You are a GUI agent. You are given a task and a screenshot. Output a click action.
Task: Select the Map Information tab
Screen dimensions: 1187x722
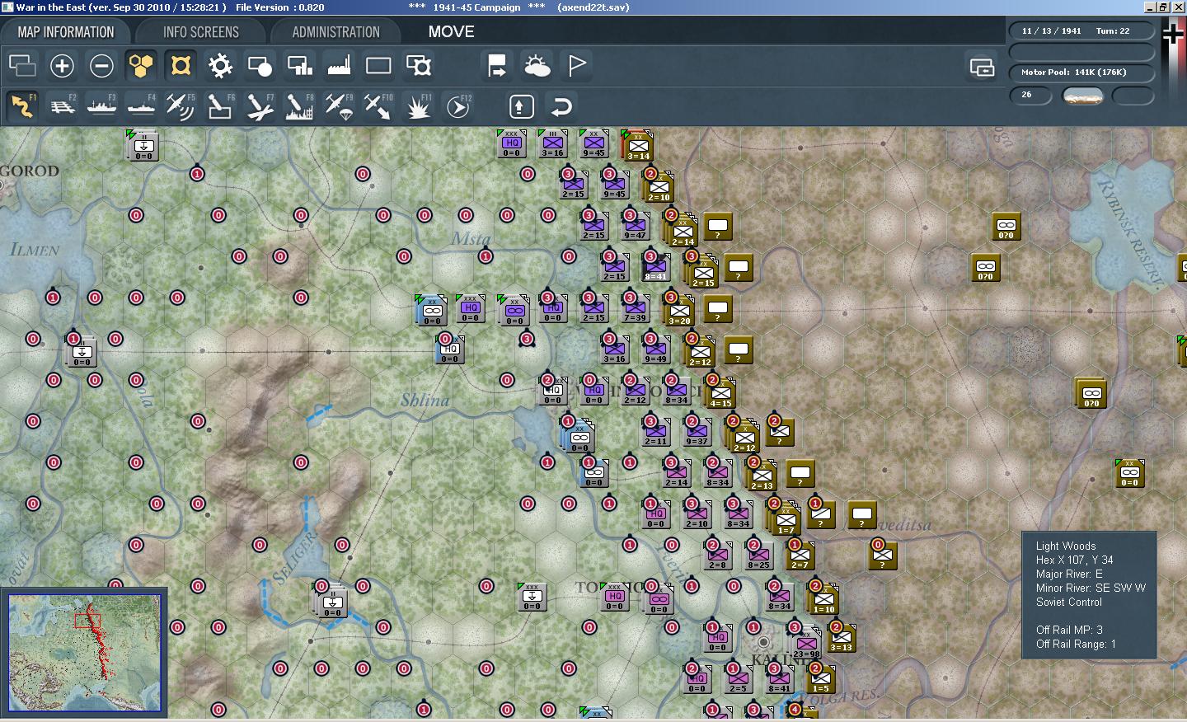click(66, 32)
